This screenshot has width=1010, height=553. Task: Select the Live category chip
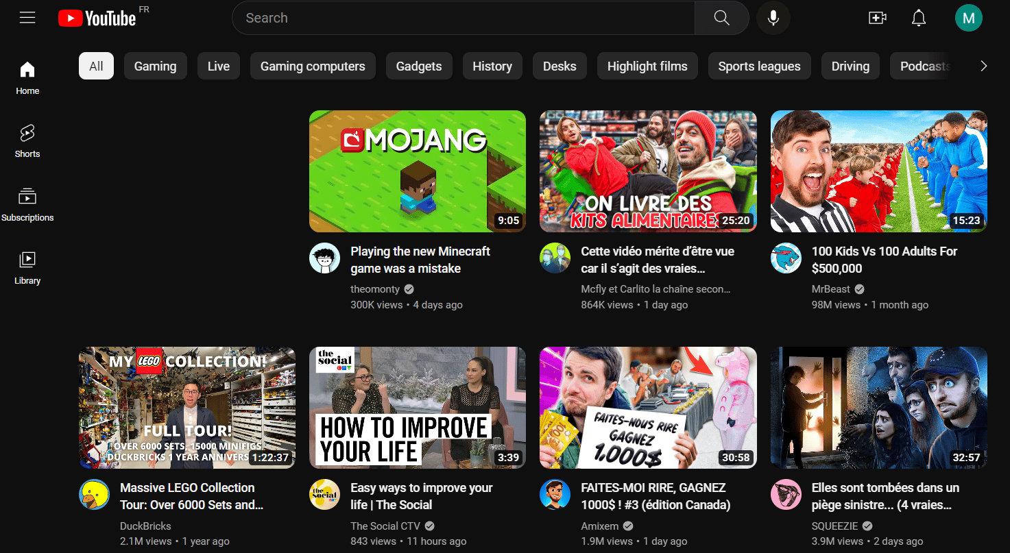218,66
